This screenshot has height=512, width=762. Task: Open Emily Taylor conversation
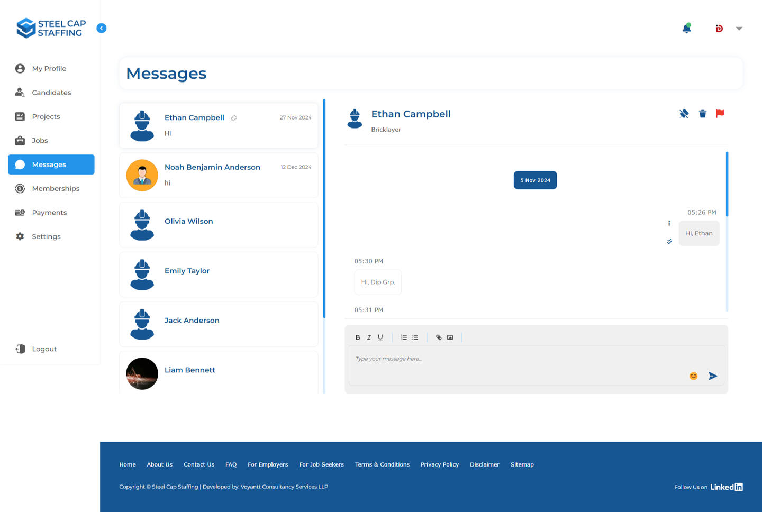tap(219, 275)
